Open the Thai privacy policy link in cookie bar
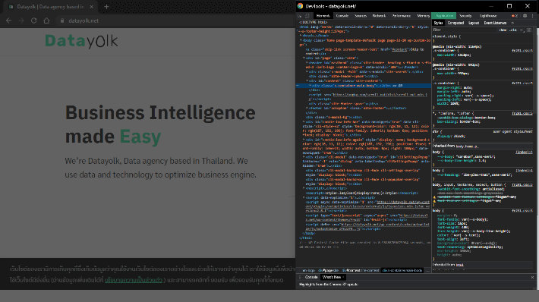539x302 pixels. tap(134, 280)
